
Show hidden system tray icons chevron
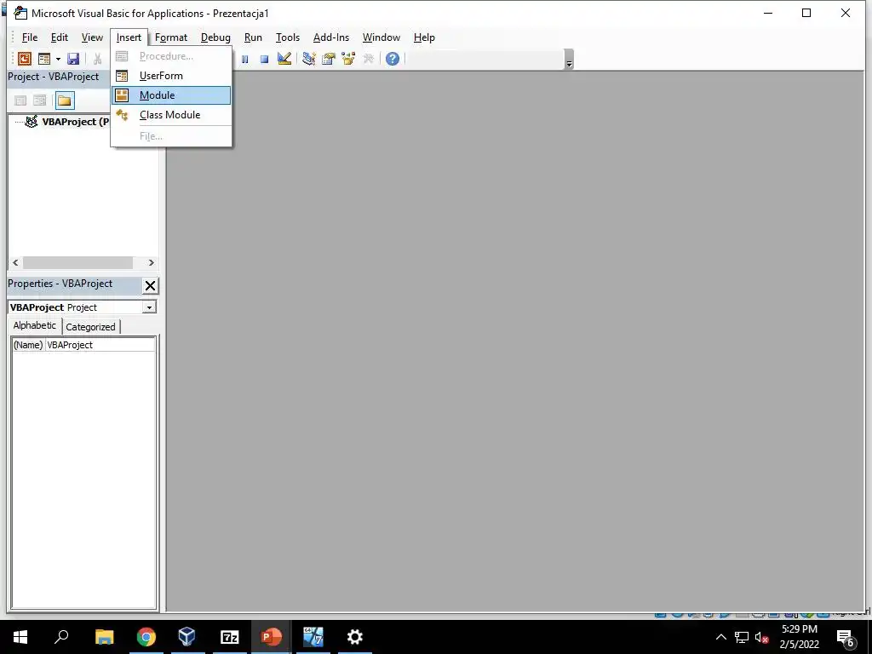[x=721, y=637]
